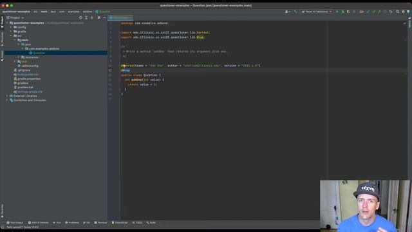Collapse the src folder
This screenshot has width=412, height=232.
click(x=11, y=35)
